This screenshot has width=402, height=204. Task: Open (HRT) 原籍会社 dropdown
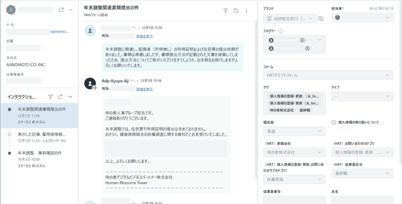pyautogui.click(x=294, y=152)
